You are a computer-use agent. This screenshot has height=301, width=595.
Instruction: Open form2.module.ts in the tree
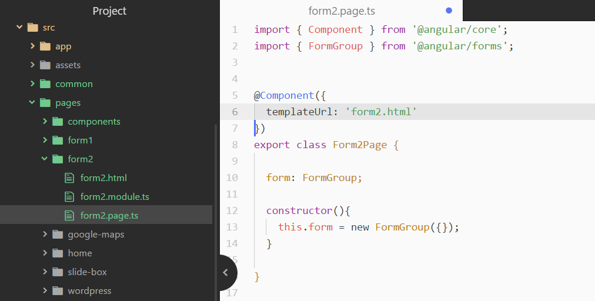click(x=115, y=196)
